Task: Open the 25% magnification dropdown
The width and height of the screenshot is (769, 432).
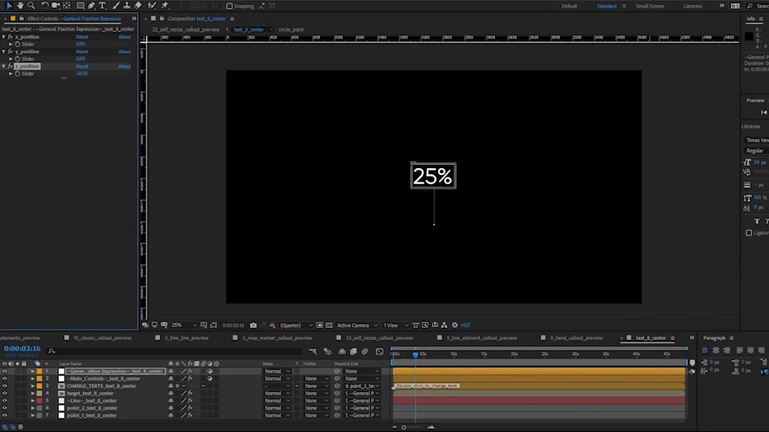Action: coord(184,326)
